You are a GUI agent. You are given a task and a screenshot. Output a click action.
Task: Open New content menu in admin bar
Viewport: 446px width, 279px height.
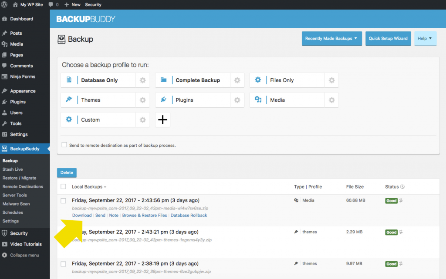(x=73, y=4)
